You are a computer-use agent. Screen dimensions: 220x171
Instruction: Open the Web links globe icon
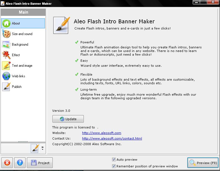point(6,76)
